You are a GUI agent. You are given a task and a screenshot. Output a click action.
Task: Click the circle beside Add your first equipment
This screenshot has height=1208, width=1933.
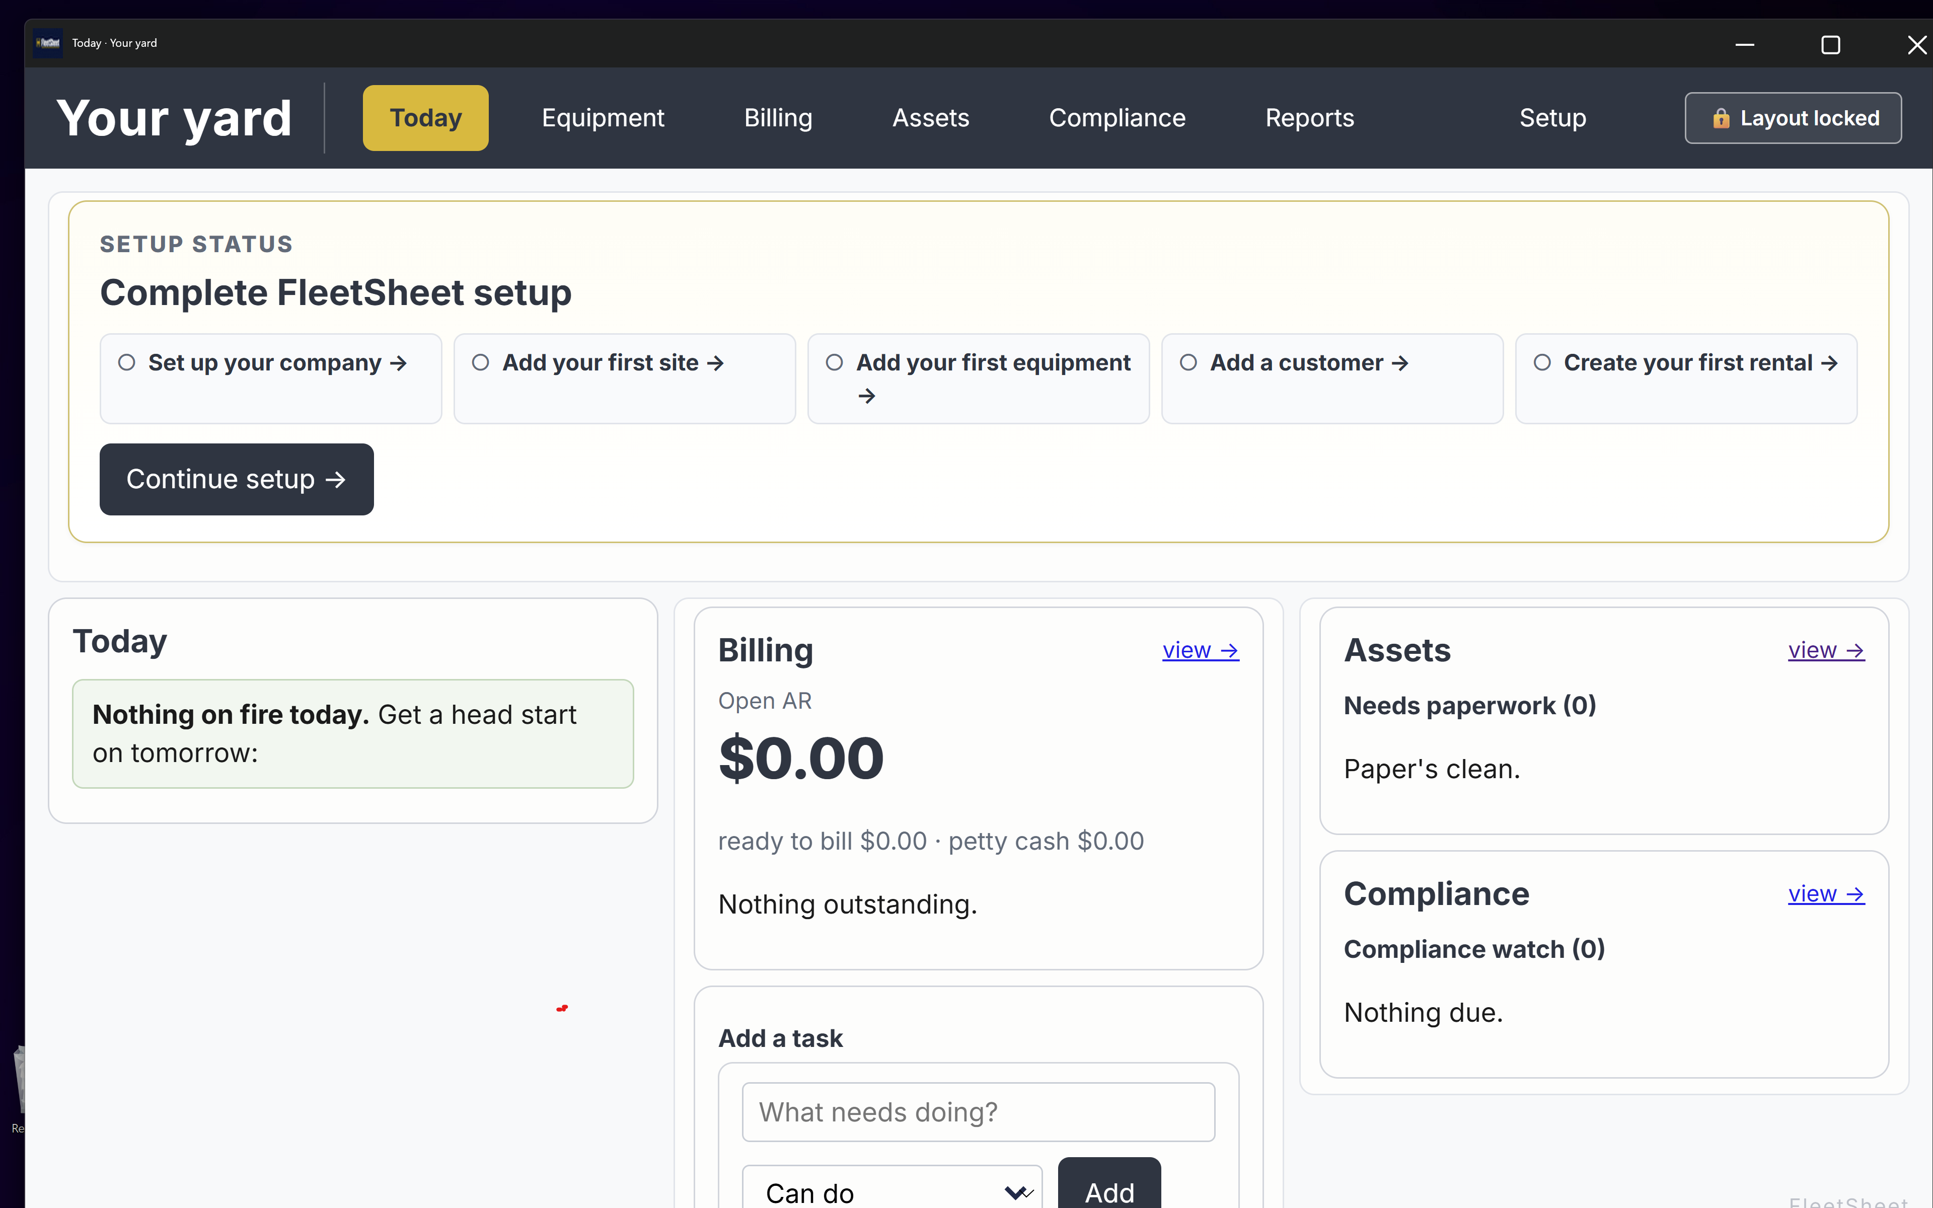[x=834, y=363]
